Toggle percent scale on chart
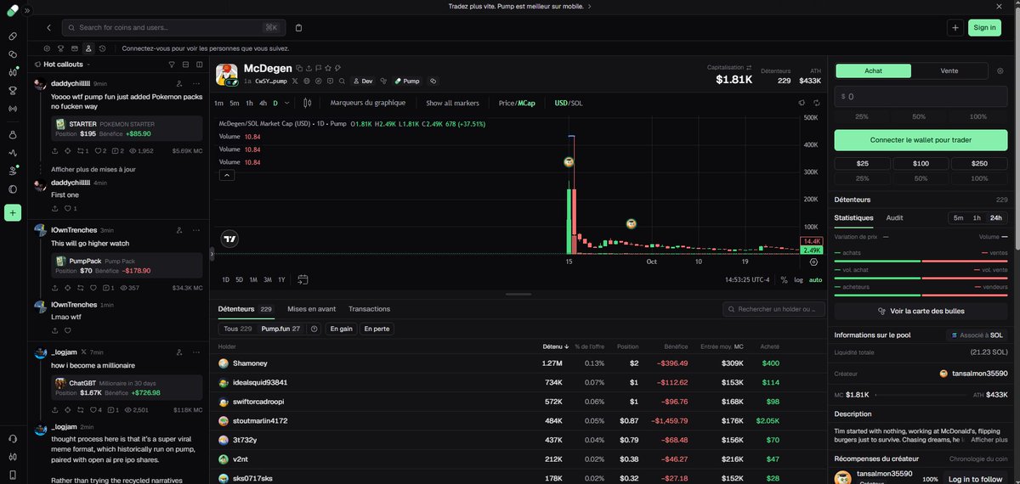The width and height of the screenshot is (1020, 484). coord(784,279)
